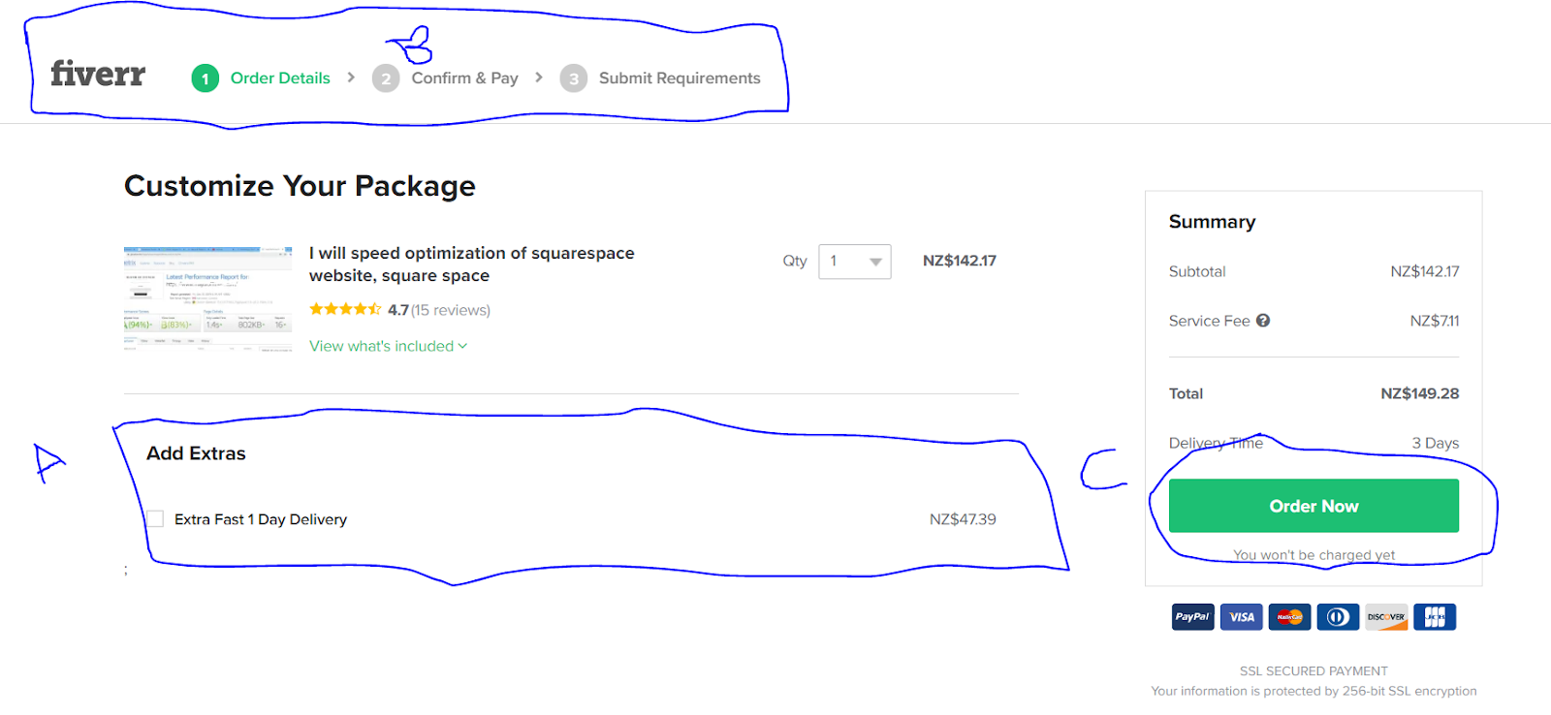Image resolution: width=1551 pixels, height=715 pixels.
Task: Click the Extra Fast 1 Day Delivery label
Action: [x=261, y=519]
